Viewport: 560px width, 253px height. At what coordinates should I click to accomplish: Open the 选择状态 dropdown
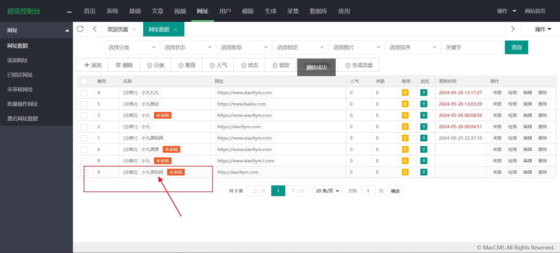[x=188, y=47]
